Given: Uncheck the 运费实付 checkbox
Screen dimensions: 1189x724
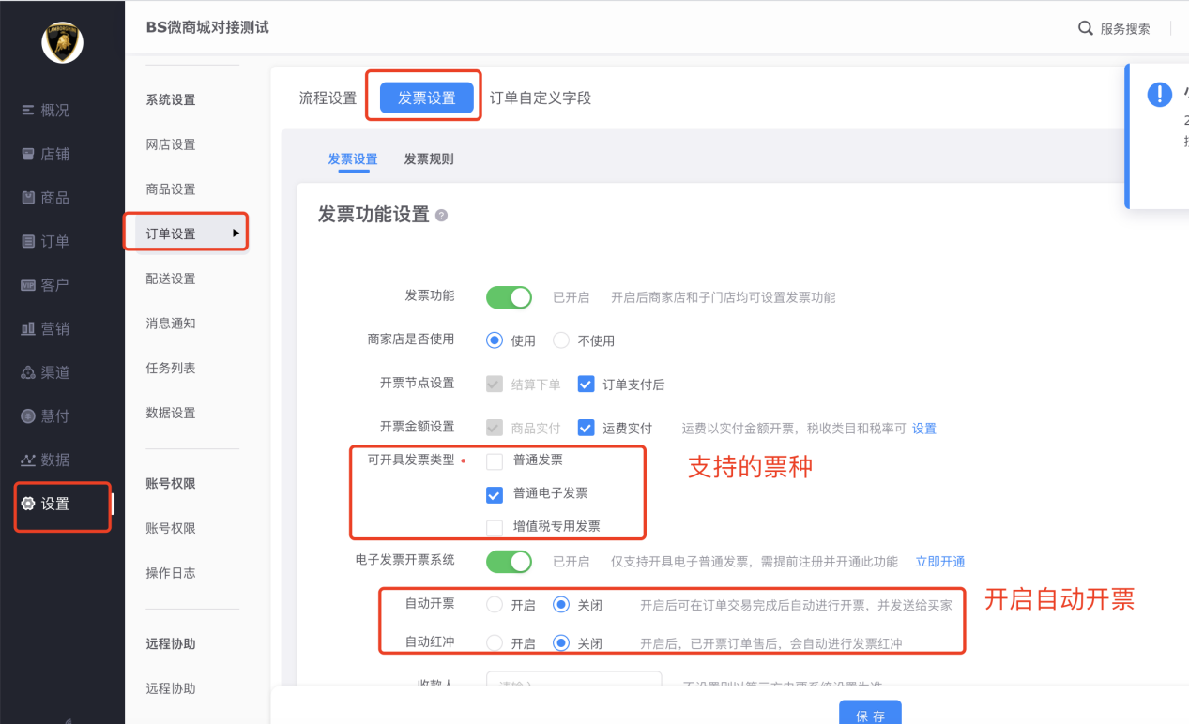Looking at the screenshot, I should (x=587, y=428).
